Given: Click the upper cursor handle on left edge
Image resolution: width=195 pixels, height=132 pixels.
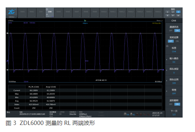Looking at the screenshot, I should (x=7, y=33).
